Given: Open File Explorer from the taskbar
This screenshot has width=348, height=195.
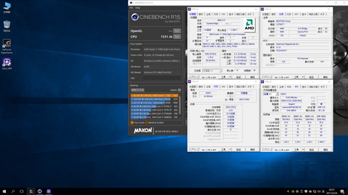Looking at the screenshot, I should pyautogui.click(x=31, y=191).
